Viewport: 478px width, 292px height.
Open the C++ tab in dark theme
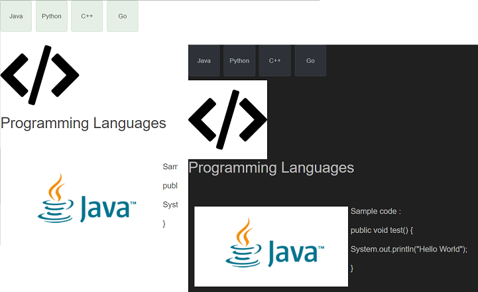click(x=275, y=60)
